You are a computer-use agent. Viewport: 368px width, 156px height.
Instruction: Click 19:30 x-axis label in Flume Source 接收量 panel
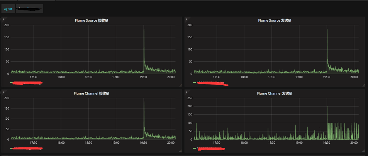point(143,77)
